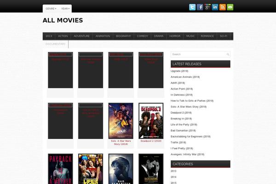The image size is (276, 184).
Task: Open Adrift (2018) in Latest Releases
Action: pyautogui.click(x=178, y=83)
